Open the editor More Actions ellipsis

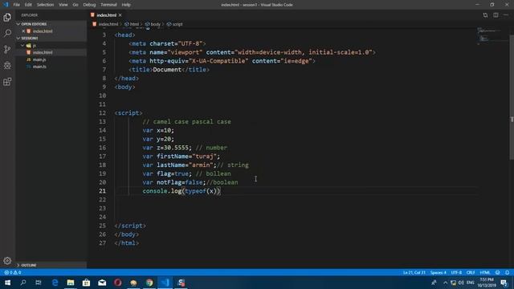coord(506,15)
